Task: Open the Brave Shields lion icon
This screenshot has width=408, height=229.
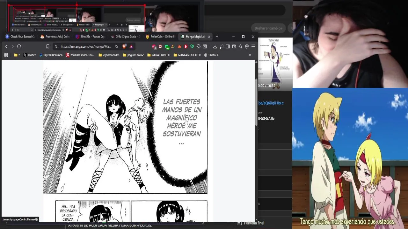Action: click(124, 46)
